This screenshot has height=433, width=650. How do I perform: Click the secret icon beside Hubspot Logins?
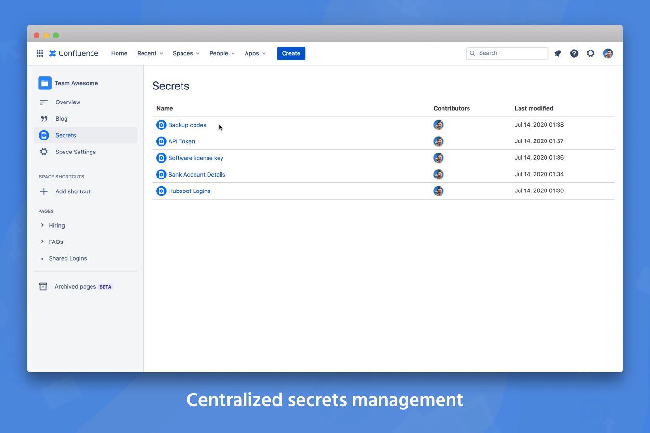[161, 191]
